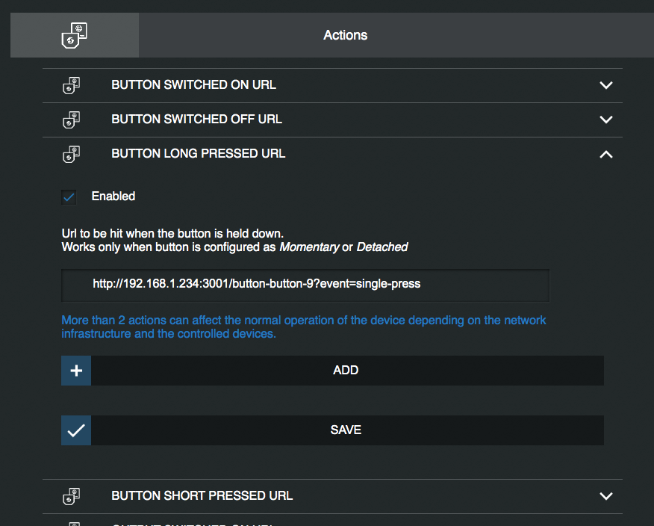654x526 pixels.
Task: Click the Button Long Pressed URL icon
Action: pos(72,154)
